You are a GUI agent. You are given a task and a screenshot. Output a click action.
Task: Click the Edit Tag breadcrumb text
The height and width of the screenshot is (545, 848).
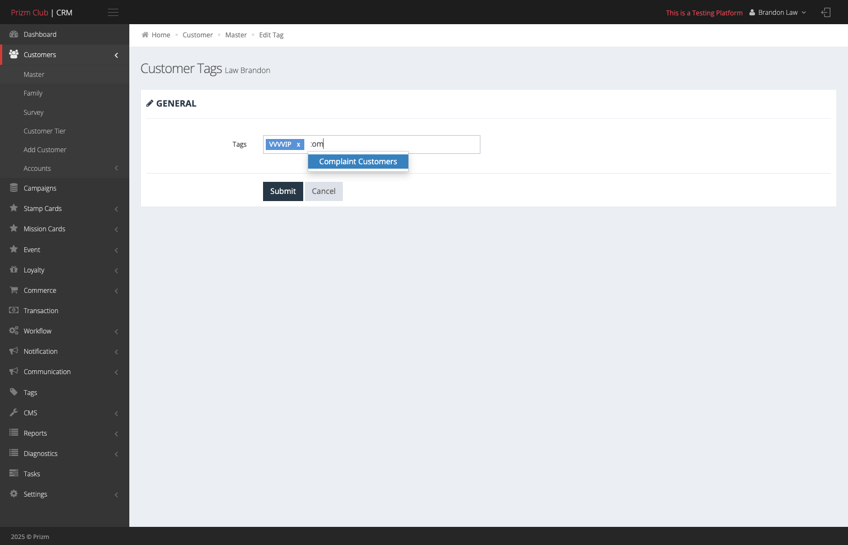[x=271, y=35]
